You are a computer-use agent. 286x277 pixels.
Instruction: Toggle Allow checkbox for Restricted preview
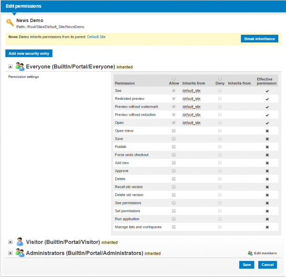[174, 98]
